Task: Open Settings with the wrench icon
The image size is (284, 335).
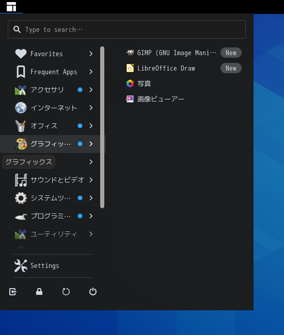Action: (53, 266)
